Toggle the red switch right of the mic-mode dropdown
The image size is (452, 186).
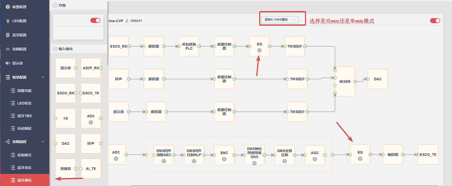(x=435, y=21)
